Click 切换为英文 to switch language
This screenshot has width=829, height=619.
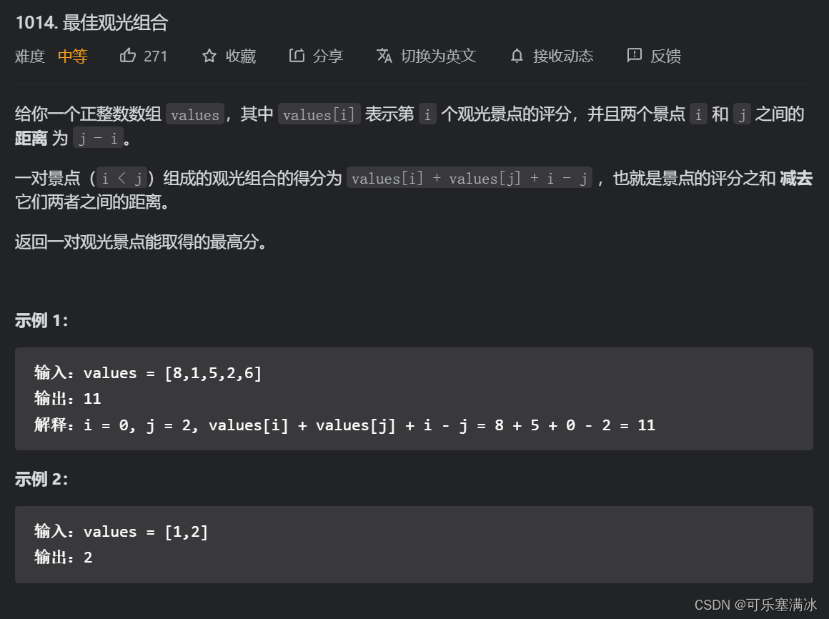click(x=437, y=56)
